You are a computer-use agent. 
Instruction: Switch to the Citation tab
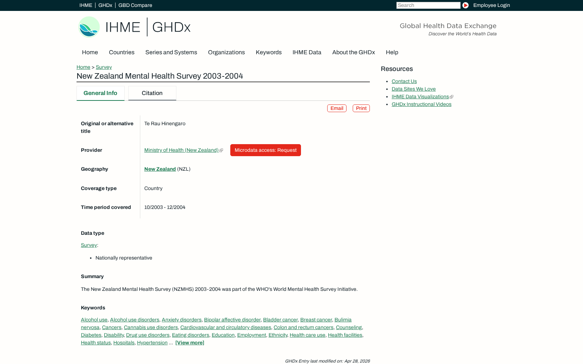(152, 93)
